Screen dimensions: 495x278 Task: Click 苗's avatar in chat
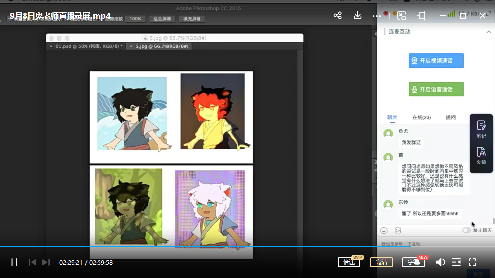tap(388, 157)
